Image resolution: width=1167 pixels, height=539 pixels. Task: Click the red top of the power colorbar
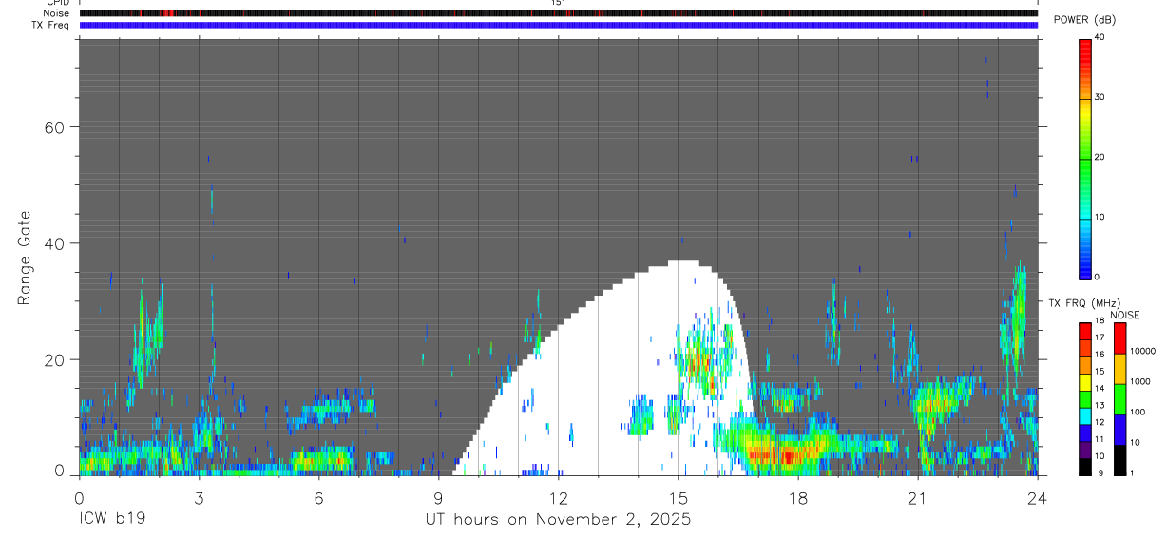click(x=1085, y=46)
